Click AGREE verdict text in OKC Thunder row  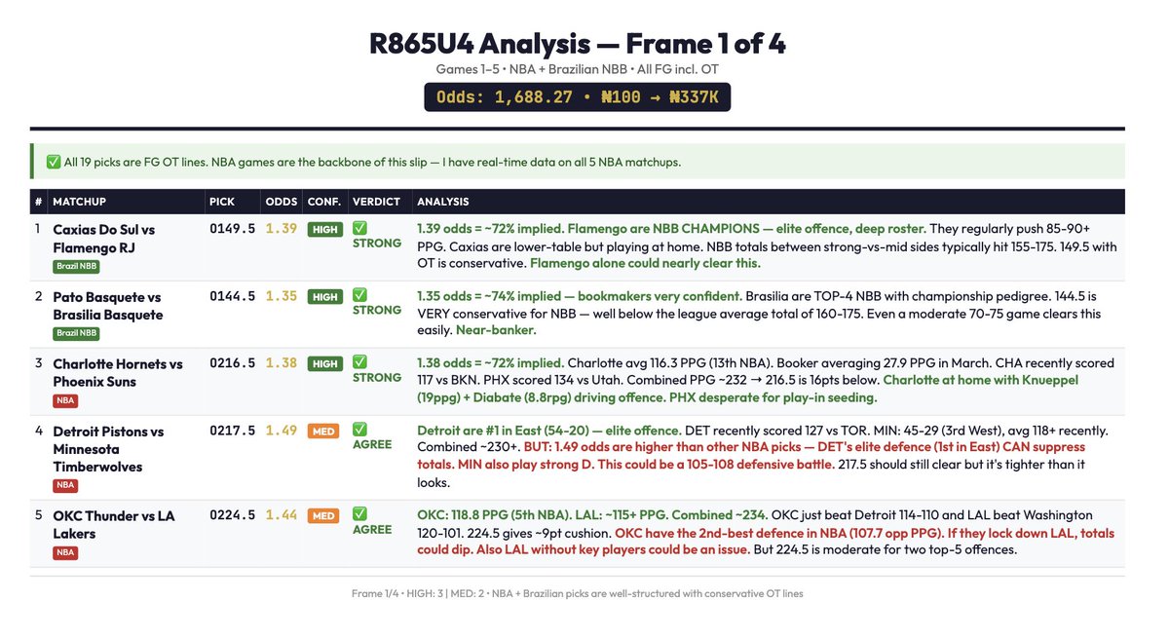372,530
